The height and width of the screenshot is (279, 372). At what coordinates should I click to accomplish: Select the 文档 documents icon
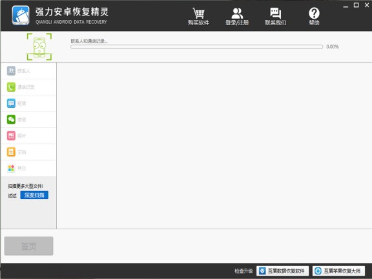(11, 152)
